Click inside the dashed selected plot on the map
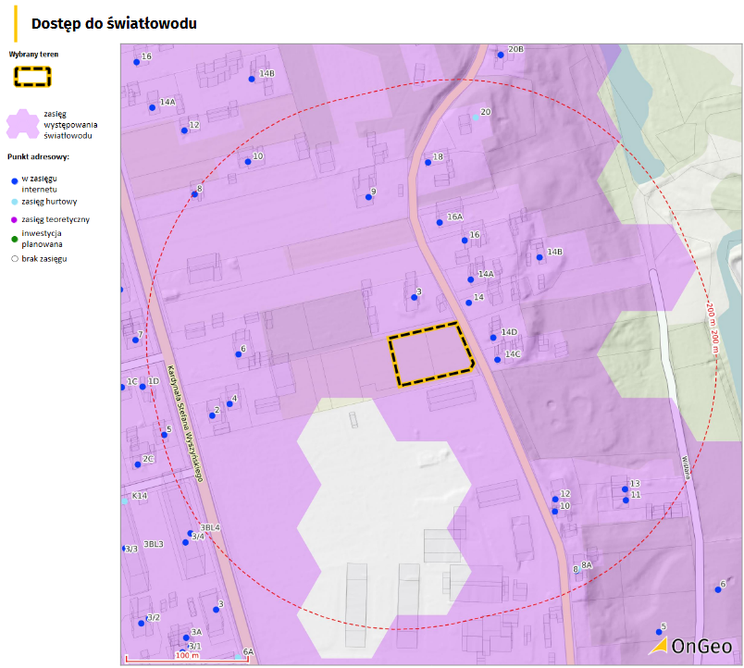 428,353
